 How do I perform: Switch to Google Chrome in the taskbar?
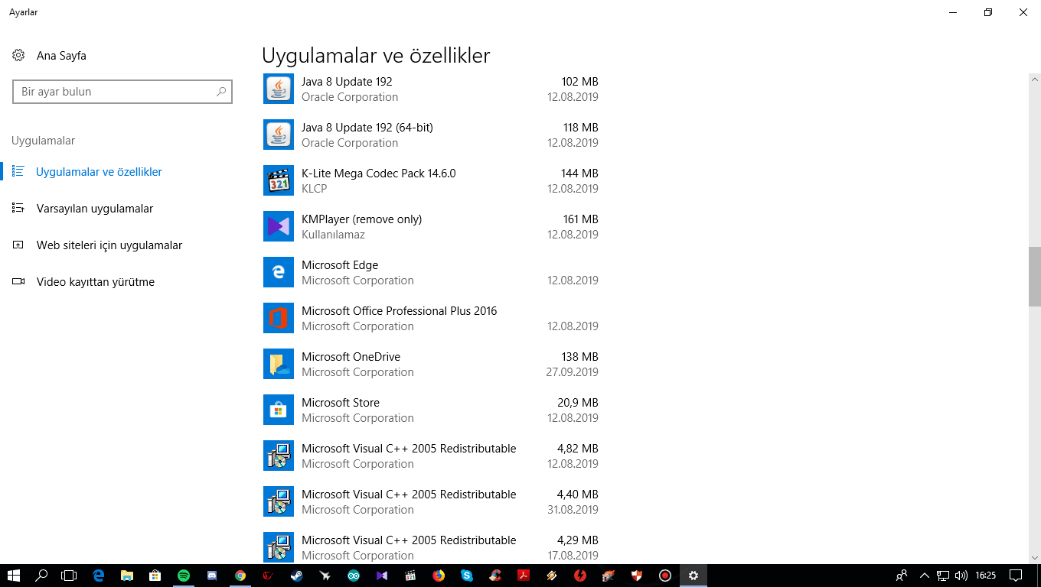[240, 576]
